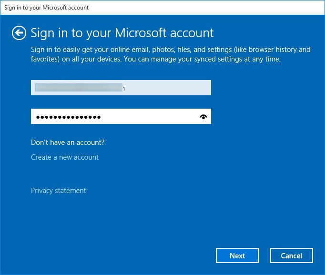Click the window title bar text
This screenshot has width=325, height=275.
coord(46,8)
